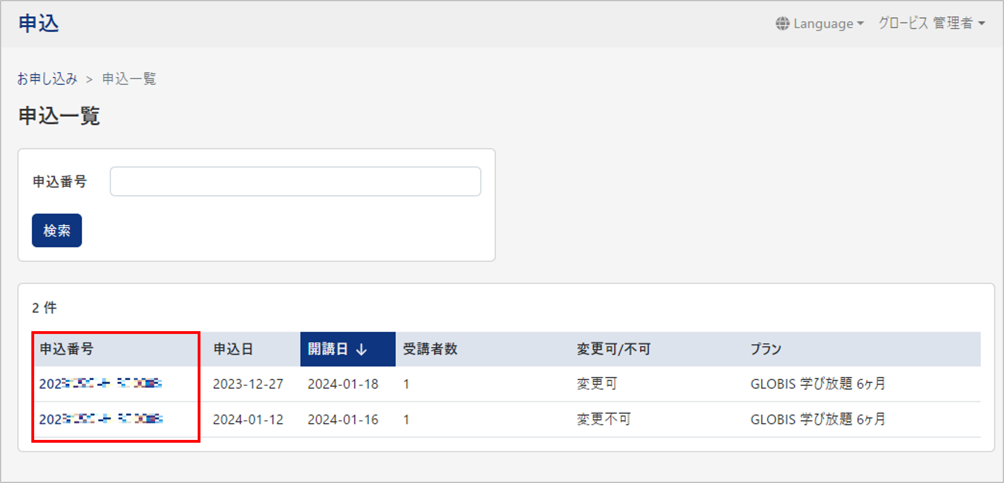The width and height of the screenshot is (1004, 483).
Task: Open first application number link dated 2023-12-27
Action: tap(101, 384)
